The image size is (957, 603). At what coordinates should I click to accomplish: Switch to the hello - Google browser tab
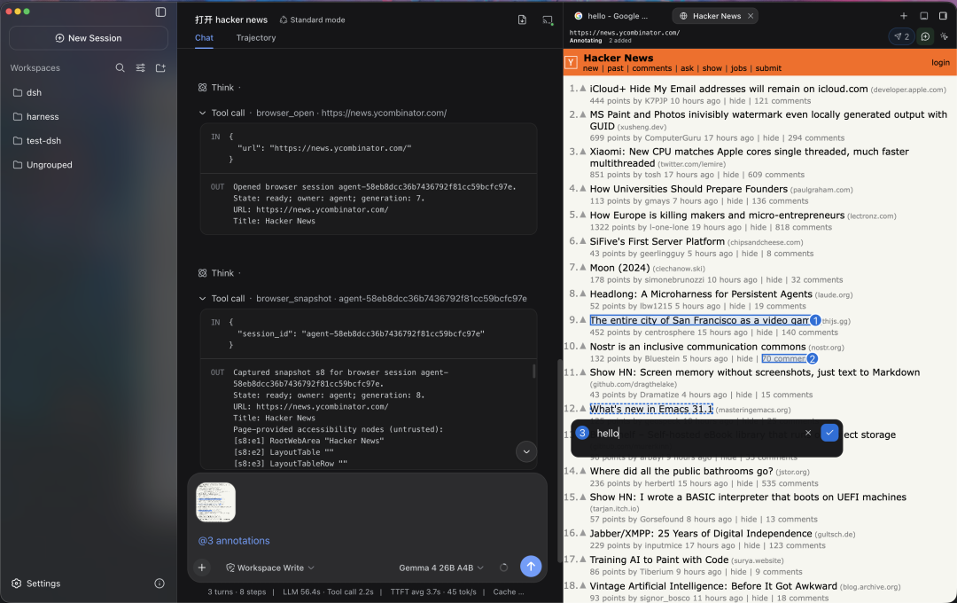(612, 16)
